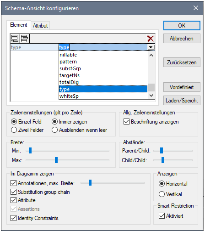
Task: Click the dropdown list scrollbar thumb
Action: 151,87
